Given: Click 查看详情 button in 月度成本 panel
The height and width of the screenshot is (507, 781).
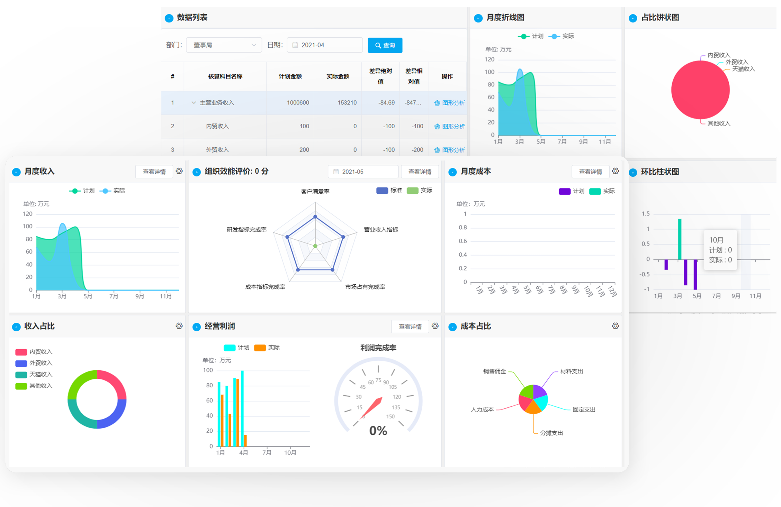Looking at the screenshot, I should (590, 172).
